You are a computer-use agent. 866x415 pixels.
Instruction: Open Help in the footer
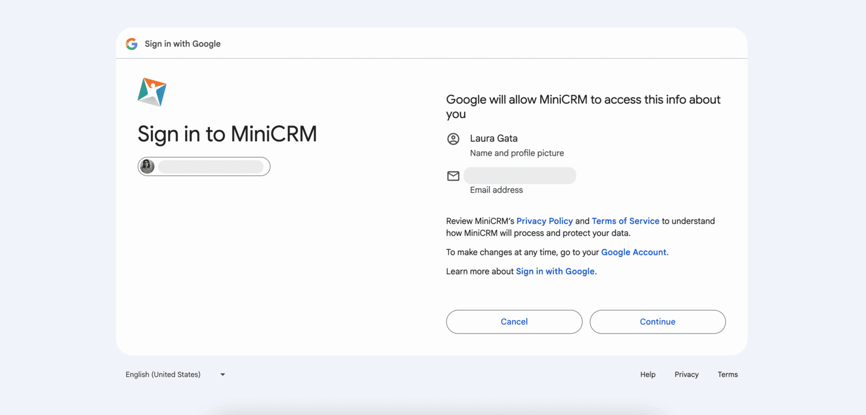[648, 375]
